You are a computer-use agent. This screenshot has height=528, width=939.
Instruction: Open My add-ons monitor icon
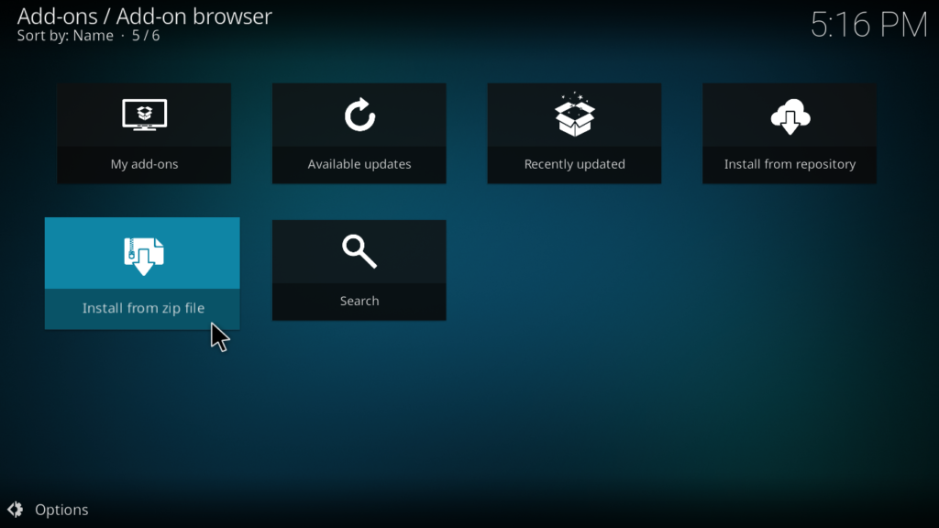144,115
